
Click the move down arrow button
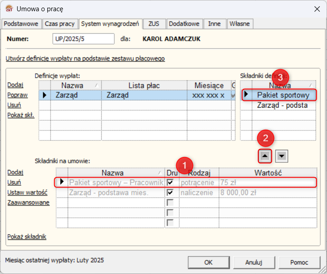(282, 156)
